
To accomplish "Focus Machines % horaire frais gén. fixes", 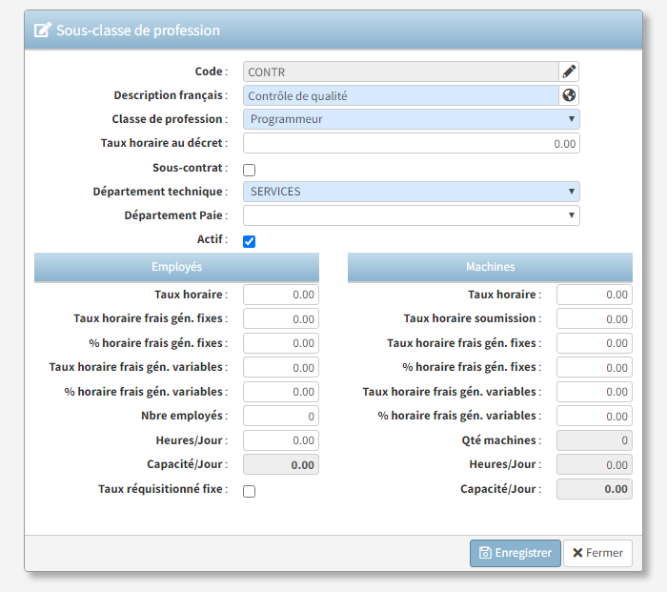I will [x=595, y=367].
